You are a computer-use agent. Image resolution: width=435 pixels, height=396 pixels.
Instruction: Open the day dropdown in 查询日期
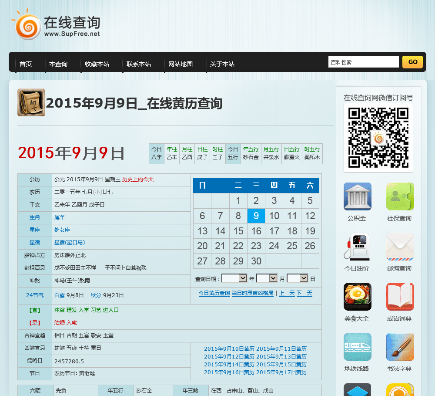click(297, 278)
